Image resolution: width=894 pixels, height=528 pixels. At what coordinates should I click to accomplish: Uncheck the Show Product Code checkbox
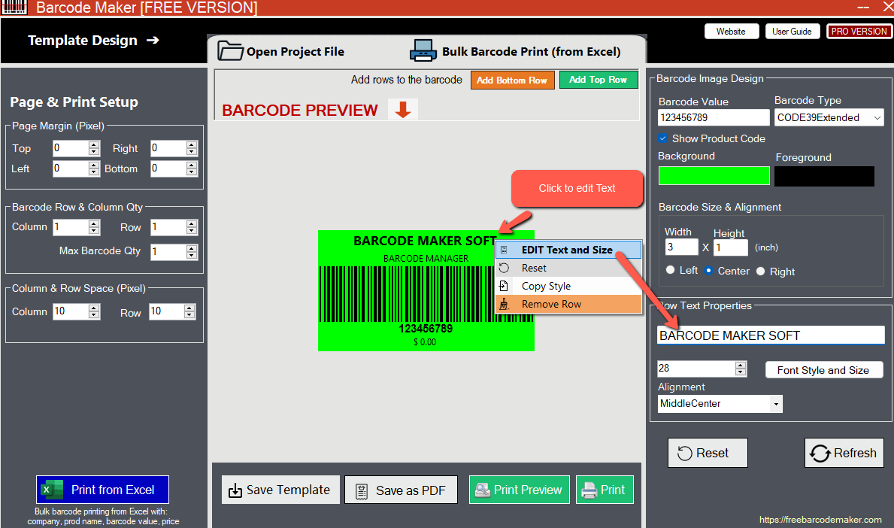663,138
